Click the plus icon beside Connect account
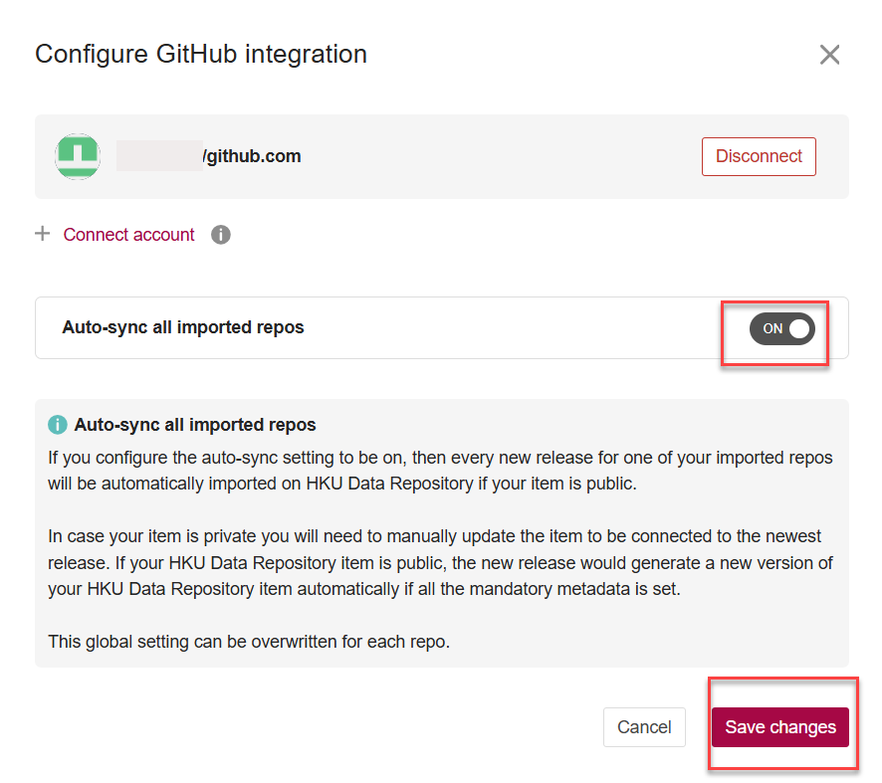This screenshot has width=882, height=783. tap(42, 234)
